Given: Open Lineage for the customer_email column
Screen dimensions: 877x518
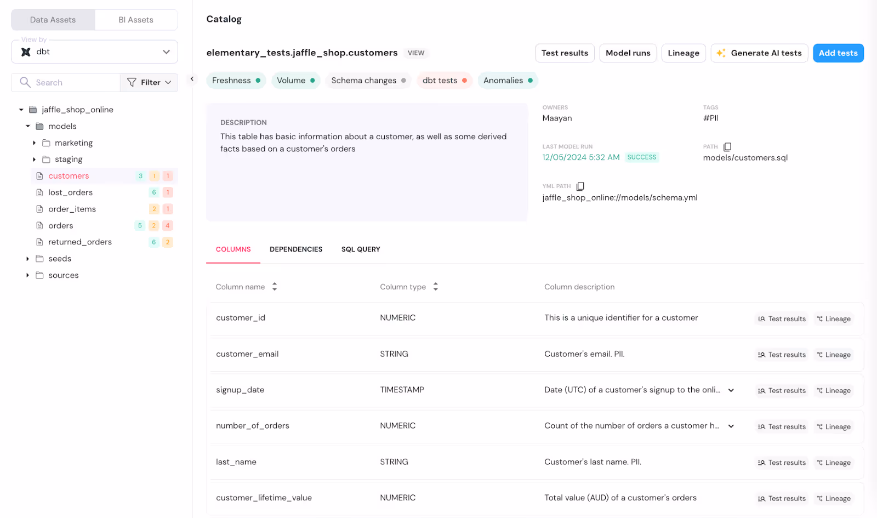Looking at the screenshot, I should [x=833, y=354].
